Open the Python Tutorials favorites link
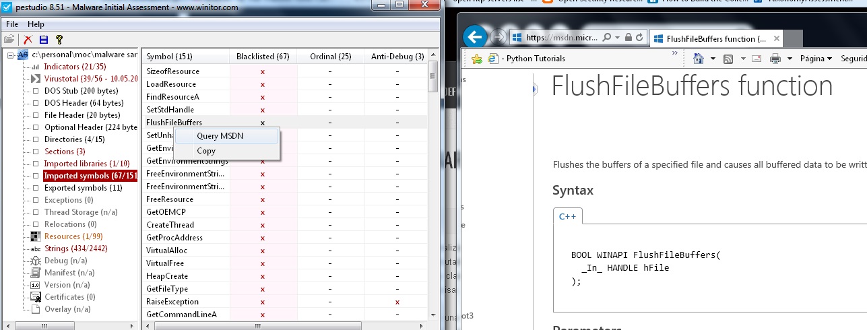 click(x=535, y=59)
